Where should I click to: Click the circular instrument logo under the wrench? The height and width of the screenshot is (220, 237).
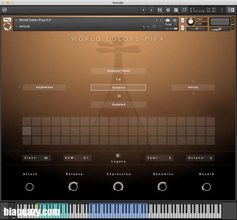click(7, 27)
